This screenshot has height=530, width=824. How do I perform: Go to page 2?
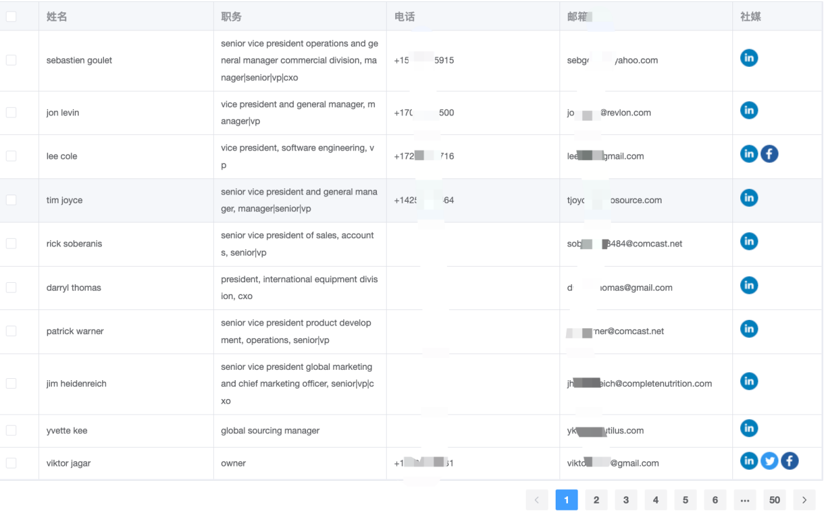click(x=596, y=500)
